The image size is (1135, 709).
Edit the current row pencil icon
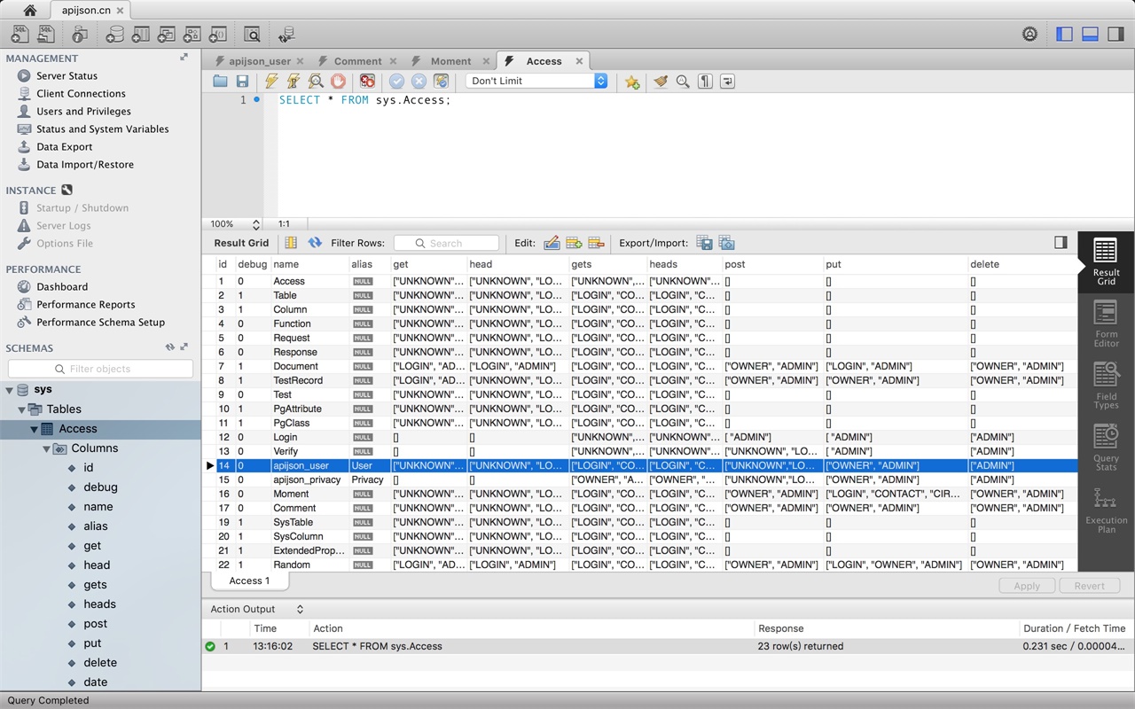tap(552, 243)
